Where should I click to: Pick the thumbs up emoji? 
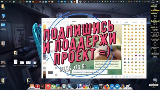[x=143, y=69]
